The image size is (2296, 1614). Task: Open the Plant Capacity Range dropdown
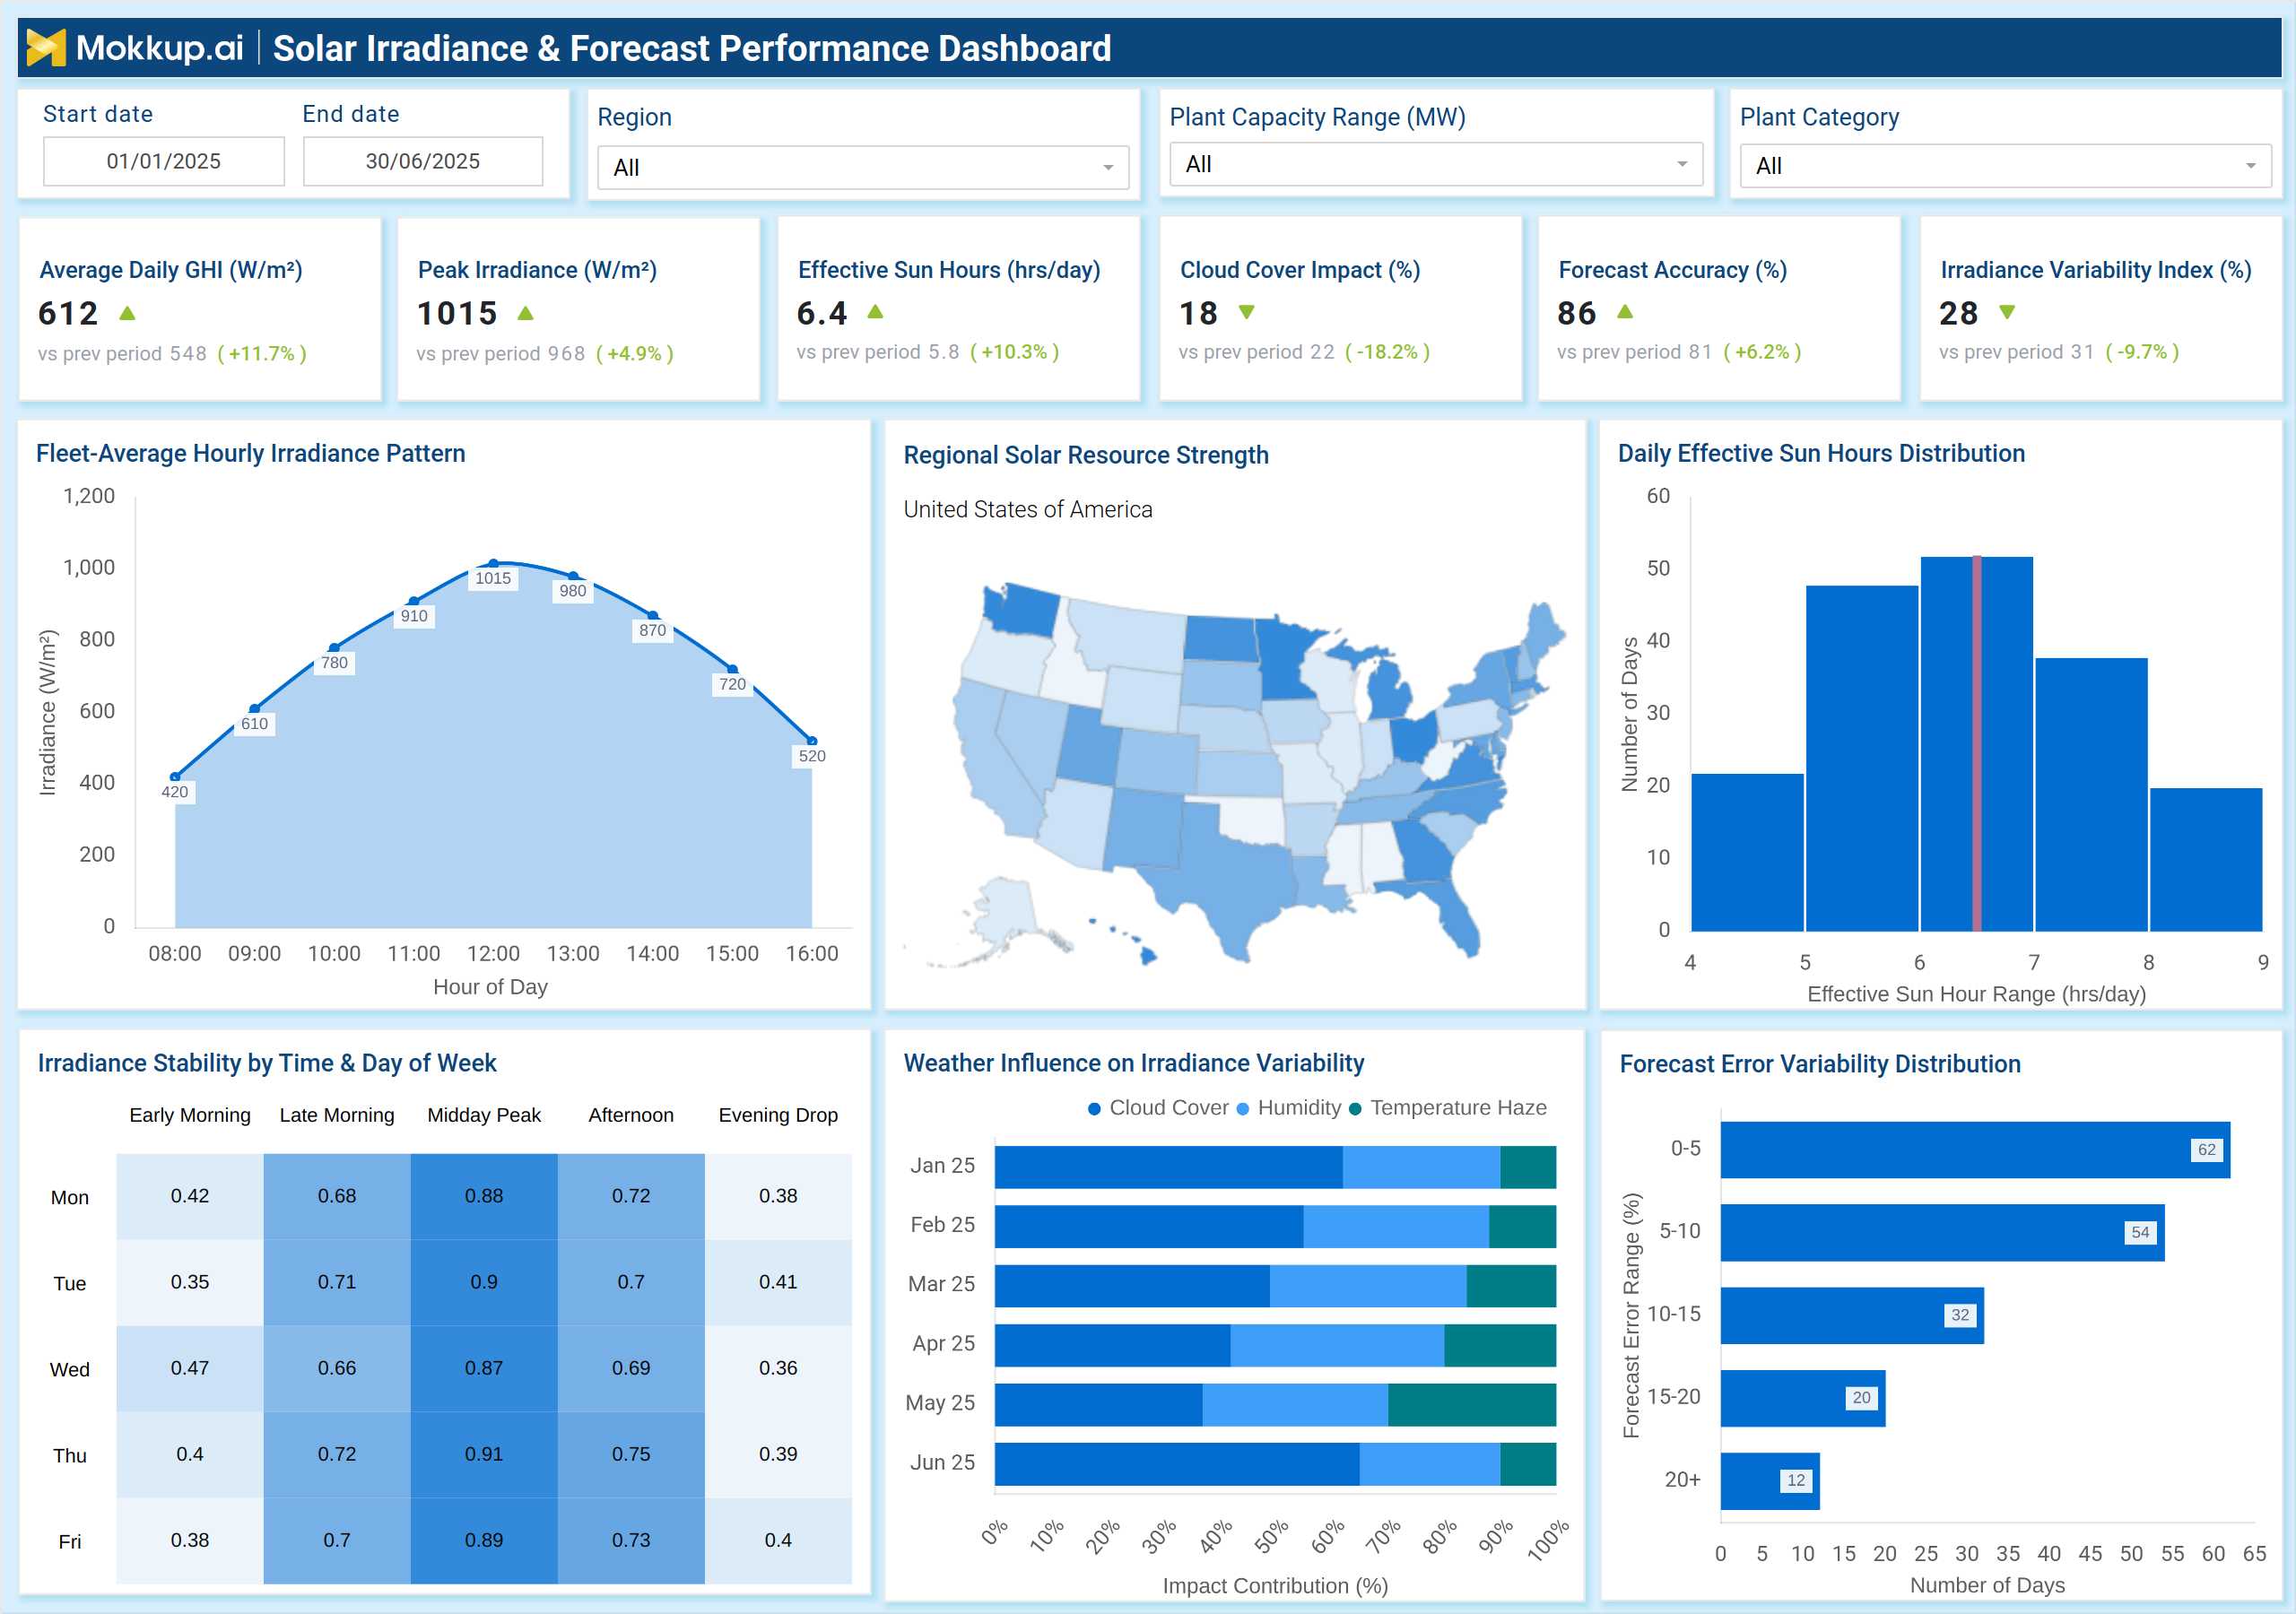pyautogui.click(x=1436, y=164)
